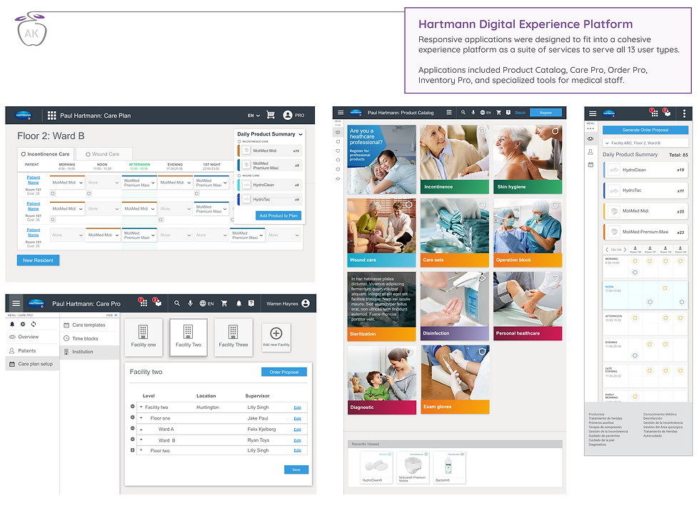Toggle the eye overview icon in mobile sidebar
This screenshot has height=508, width=699.
point(590,139)
